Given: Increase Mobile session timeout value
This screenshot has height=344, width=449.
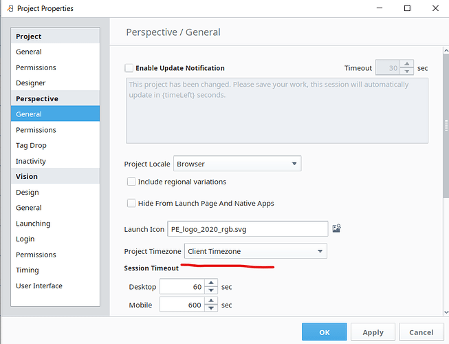Looking at the screenshot, I should 211,301.
